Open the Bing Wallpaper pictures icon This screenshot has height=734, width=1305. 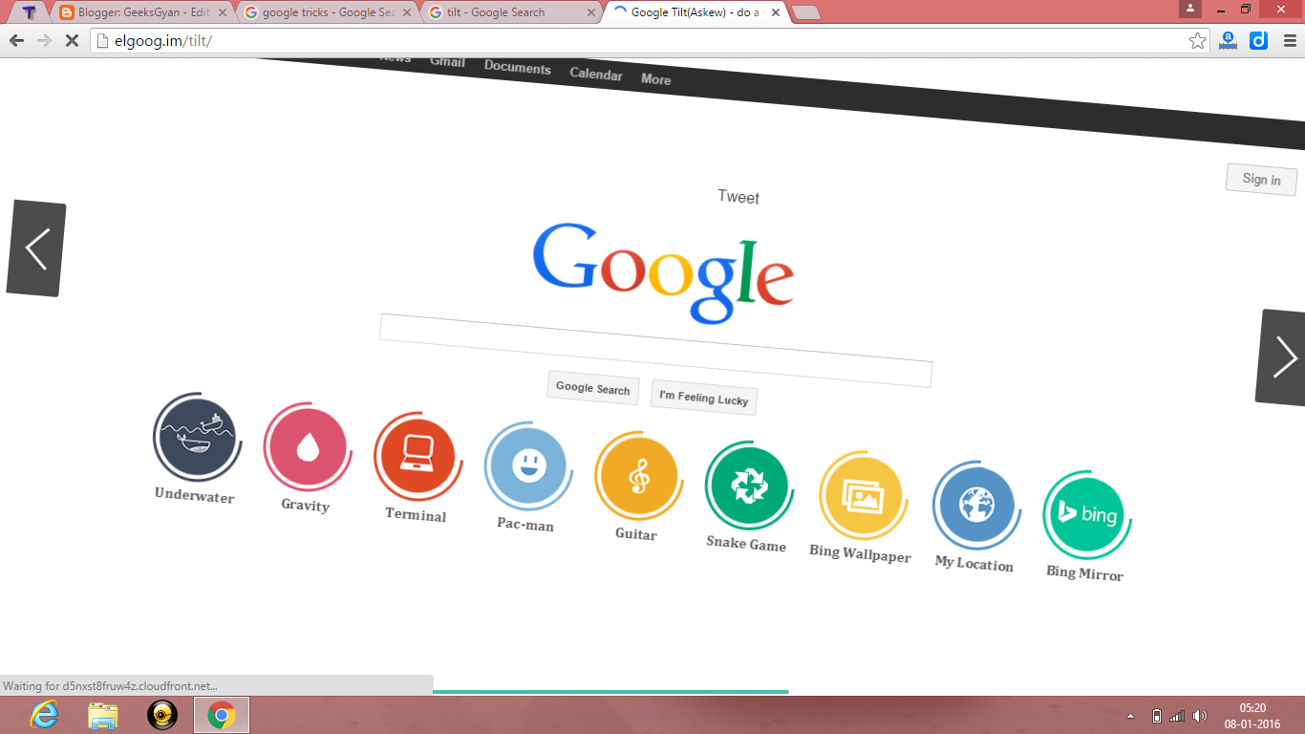[x=864, y=496]
